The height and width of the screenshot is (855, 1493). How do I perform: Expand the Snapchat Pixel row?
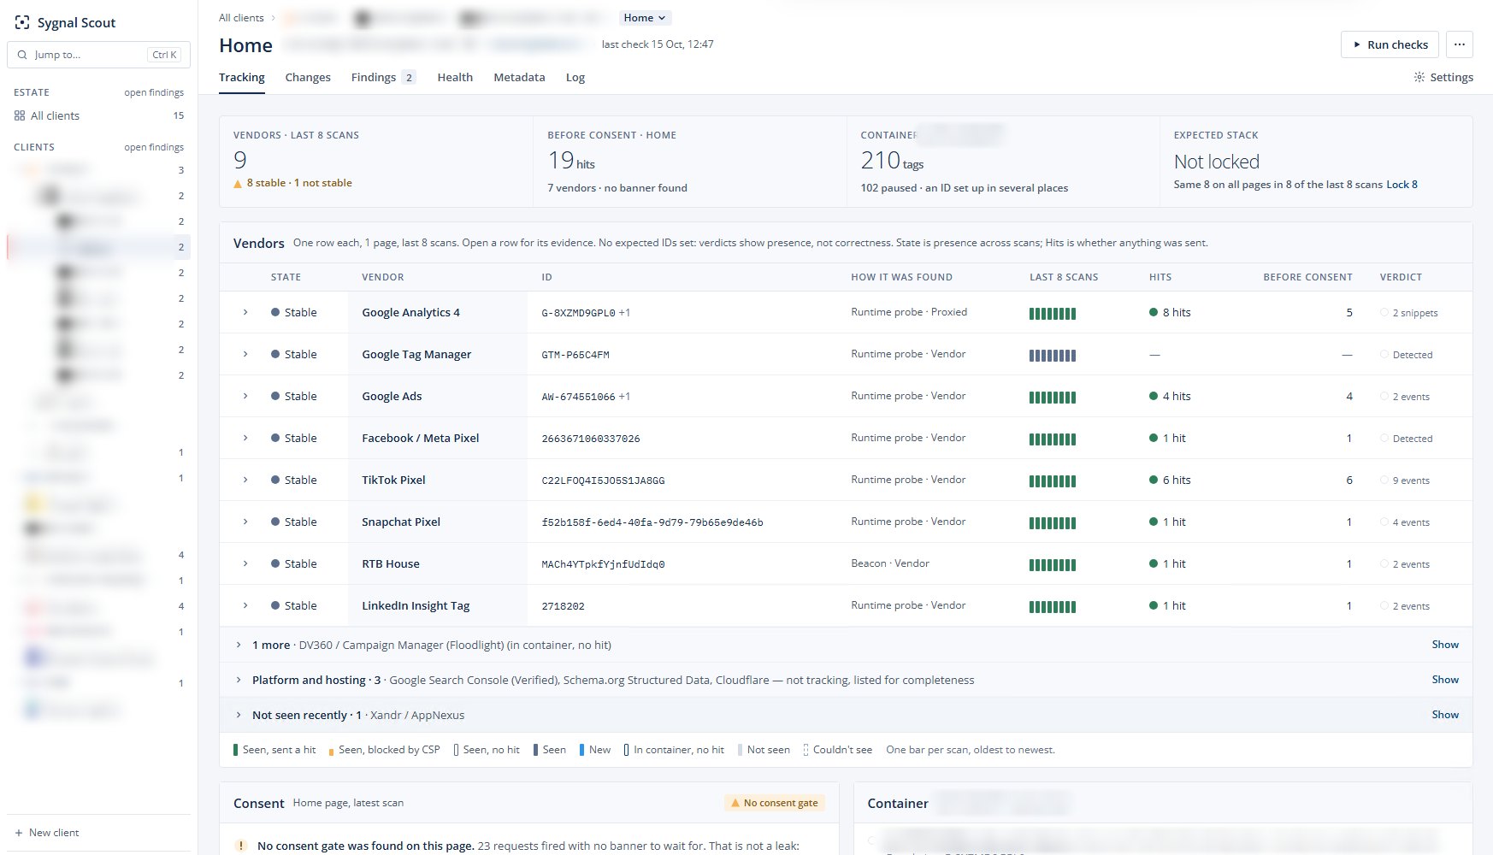[x=245, y=522]
